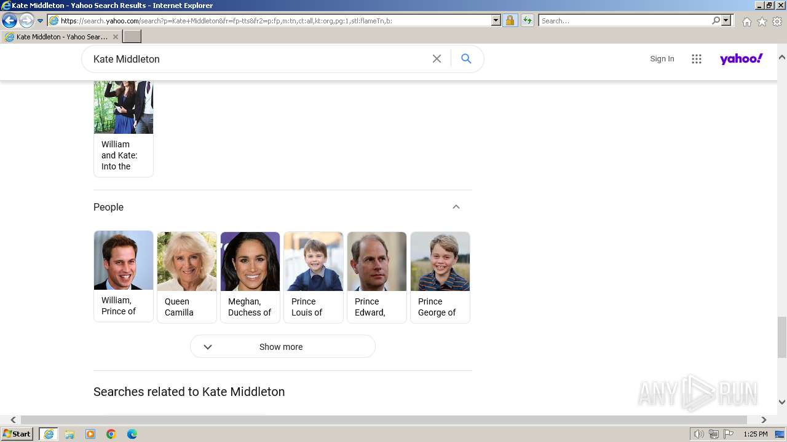Image resolution: width=787 pixels, height=442 pixels.
Task: Open the Prince George of card
Action: [x=440, y=277]
